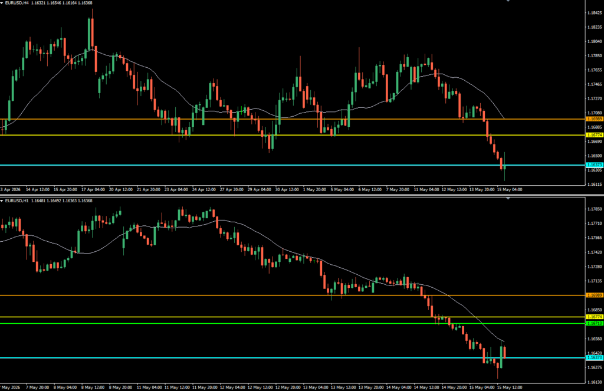Click cyan 1.16373 price tag on H4 chart
Screen dimensions: 604x391
(595, 165)
